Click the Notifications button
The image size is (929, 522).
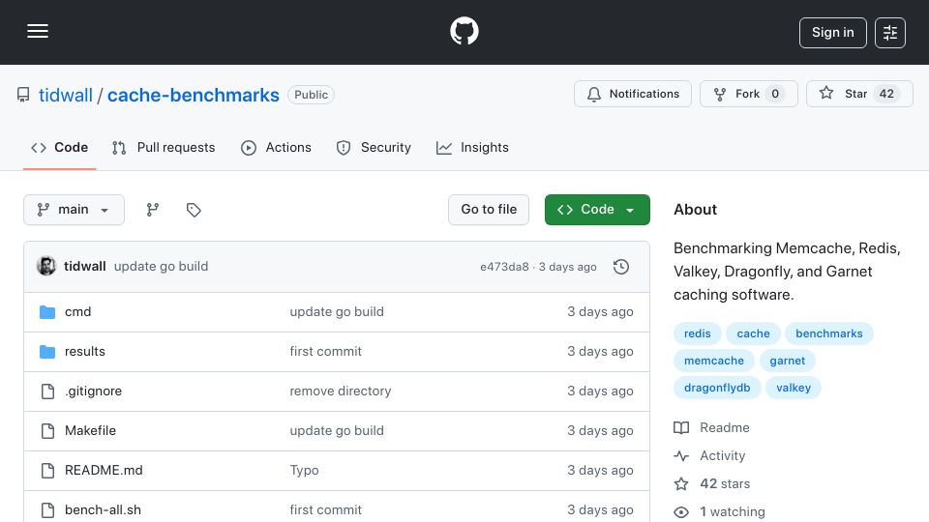(632, 94)
